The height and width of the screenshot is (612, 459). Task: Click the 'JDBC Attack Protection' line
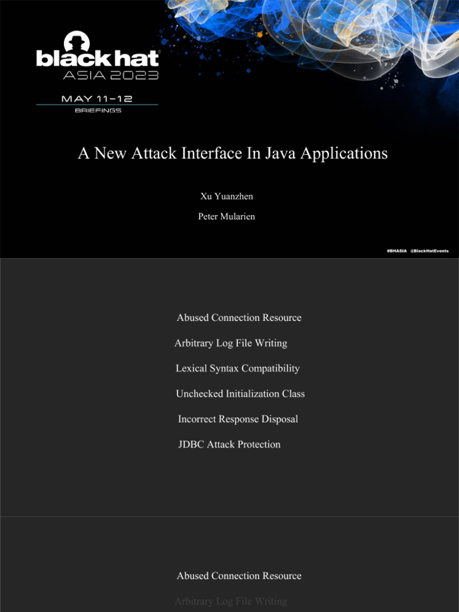pyautogui.click(x=229, y=444)
